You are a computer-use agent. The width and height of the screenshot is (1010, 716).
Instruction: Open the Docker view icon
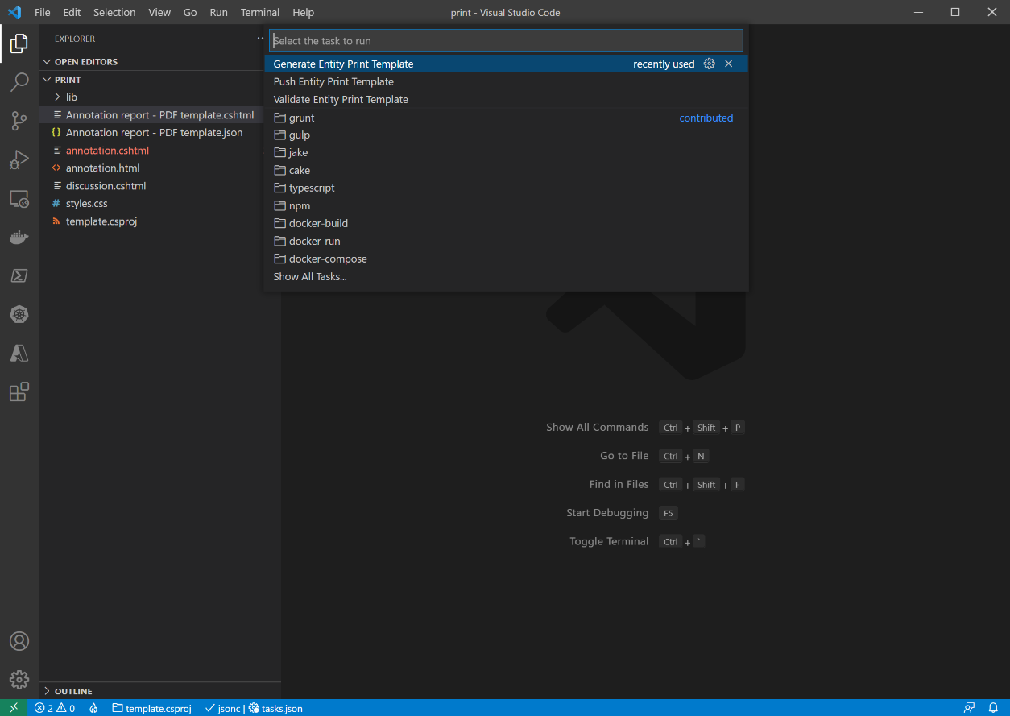tap(19, 237)
